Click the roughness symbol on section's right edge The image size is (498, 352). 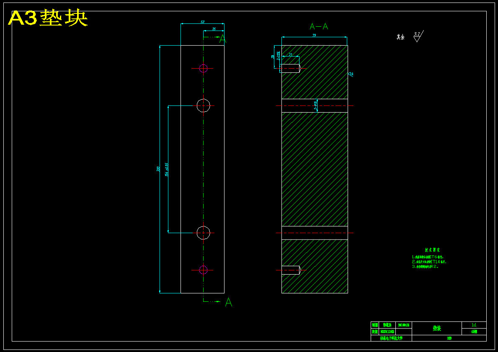click(x=351, y=74)
